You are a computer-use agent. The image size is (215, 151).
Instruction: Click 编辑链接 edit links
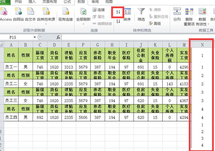102,24
